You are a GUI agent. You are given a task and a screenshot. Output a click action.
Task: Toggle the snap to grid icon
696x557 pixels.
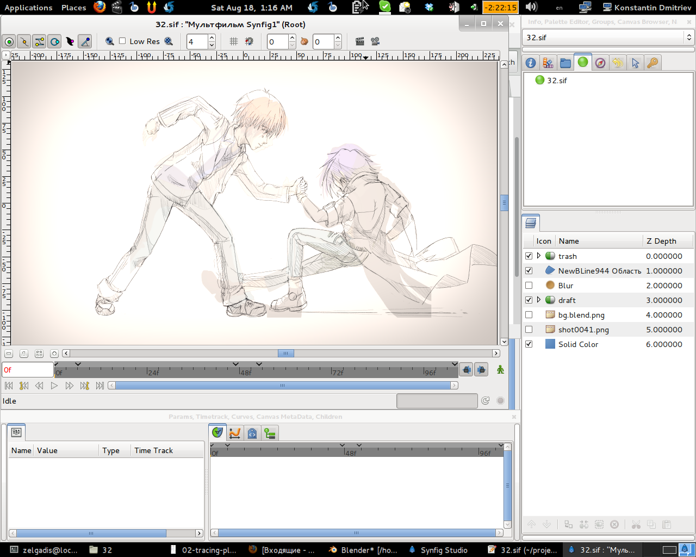point(249,41)
